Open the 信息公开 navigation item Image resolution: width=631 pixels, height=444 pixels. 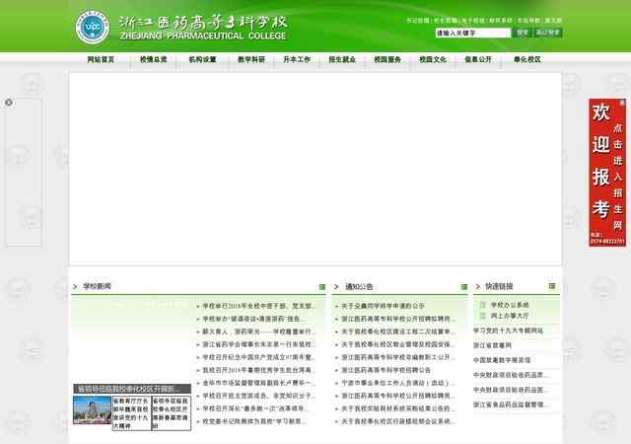pyautogui.click(x=478, y=59)
